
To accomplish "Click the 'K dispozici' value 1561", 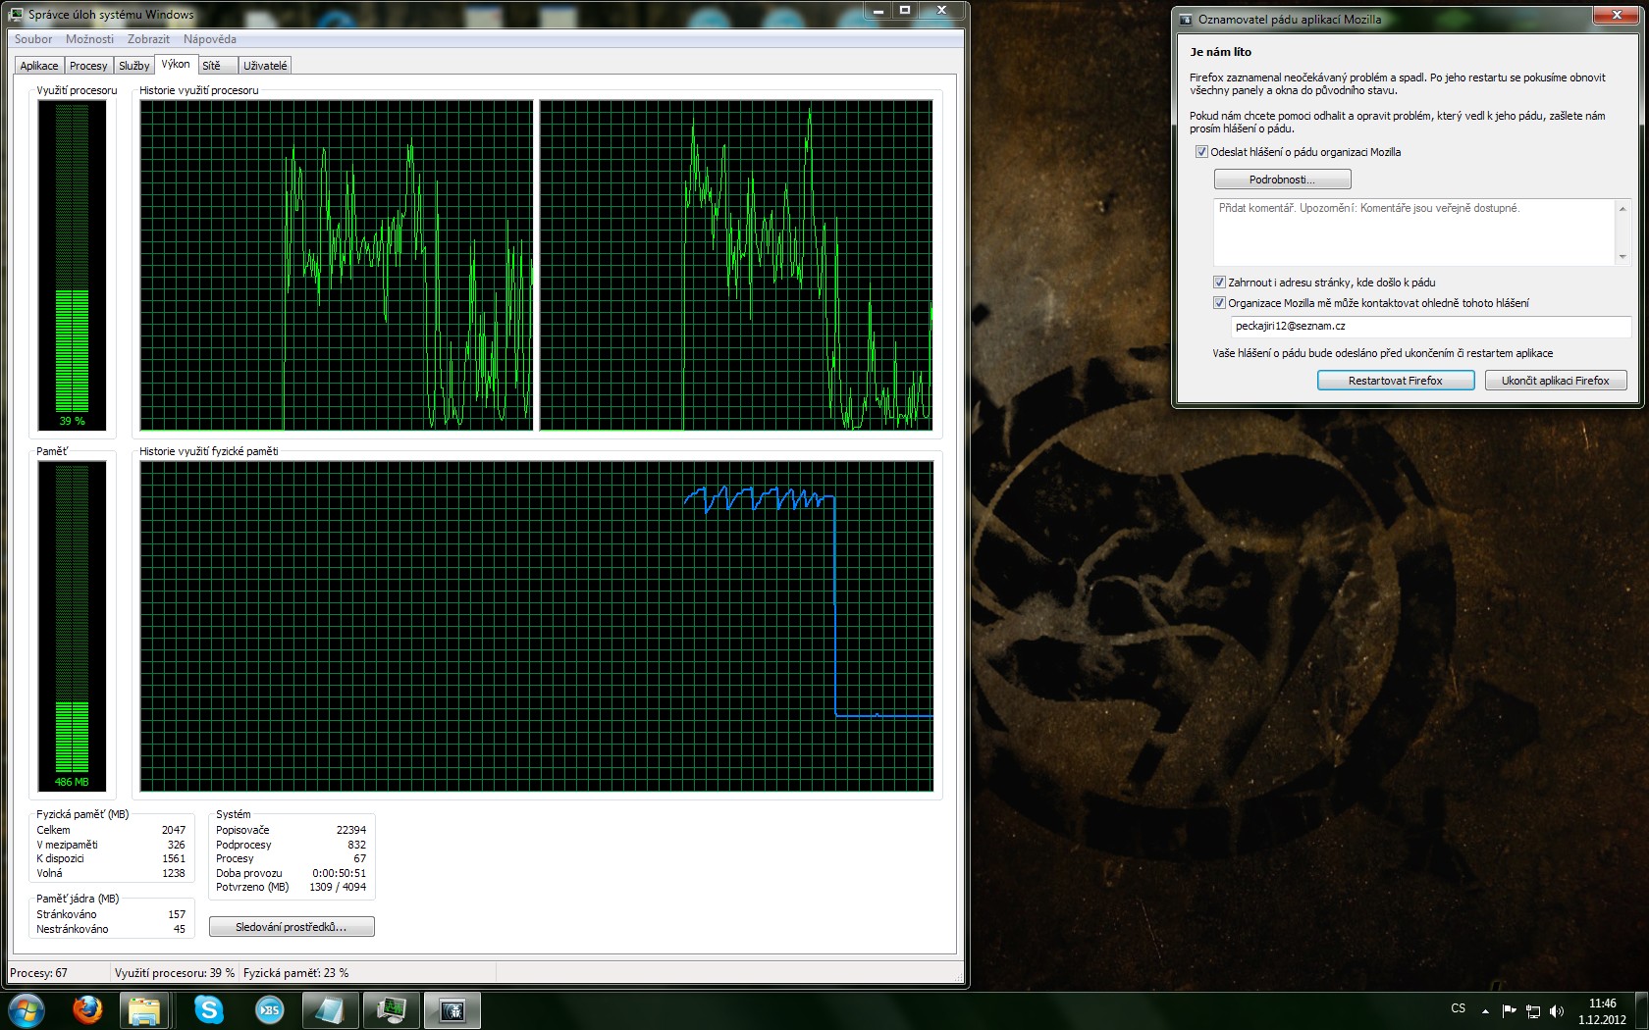I will [174, 858].
